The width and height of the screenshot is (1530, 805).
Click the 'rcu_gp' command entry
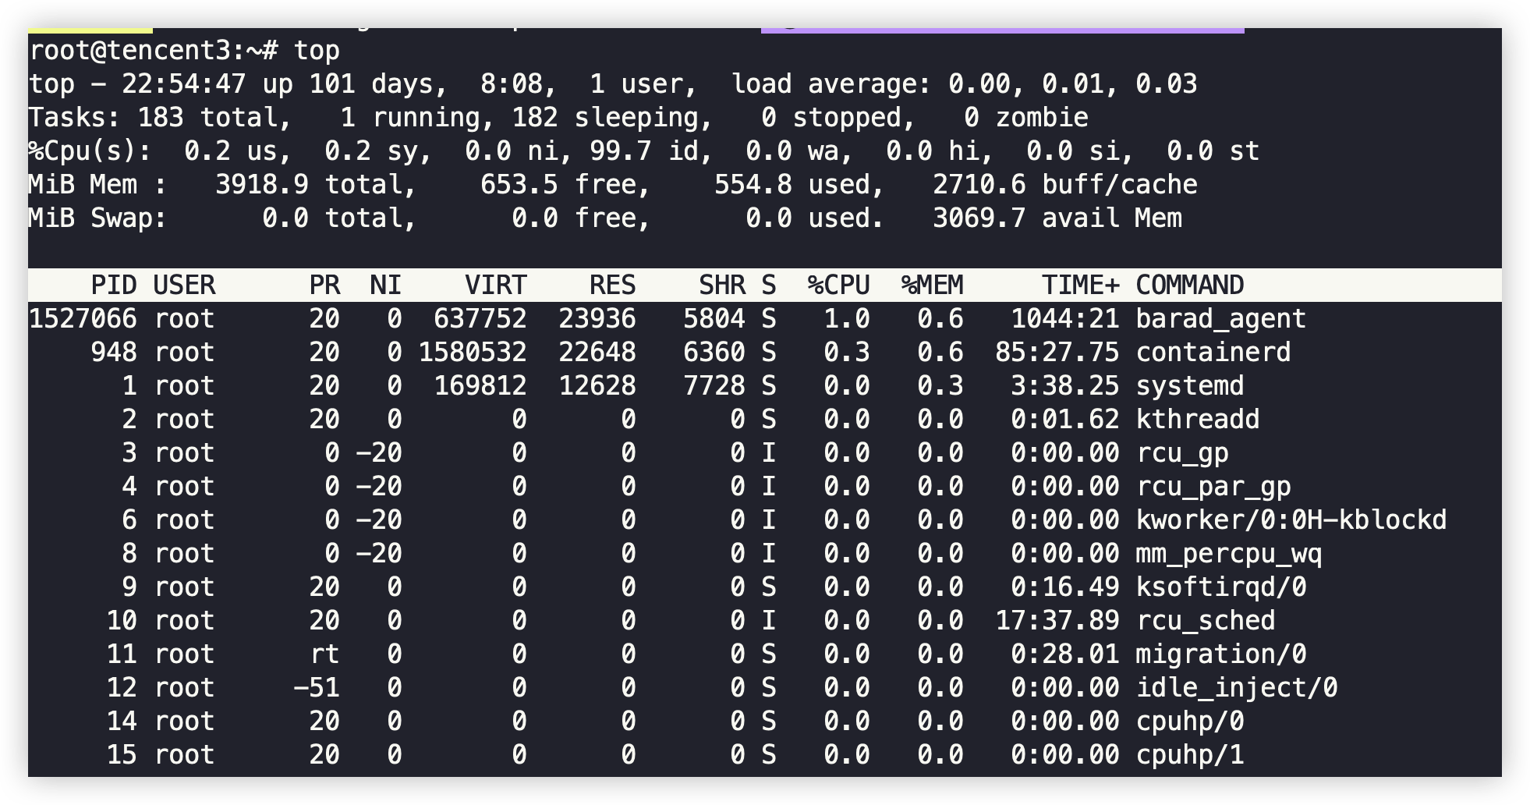pyautogui.click(x=1182, y=453)
